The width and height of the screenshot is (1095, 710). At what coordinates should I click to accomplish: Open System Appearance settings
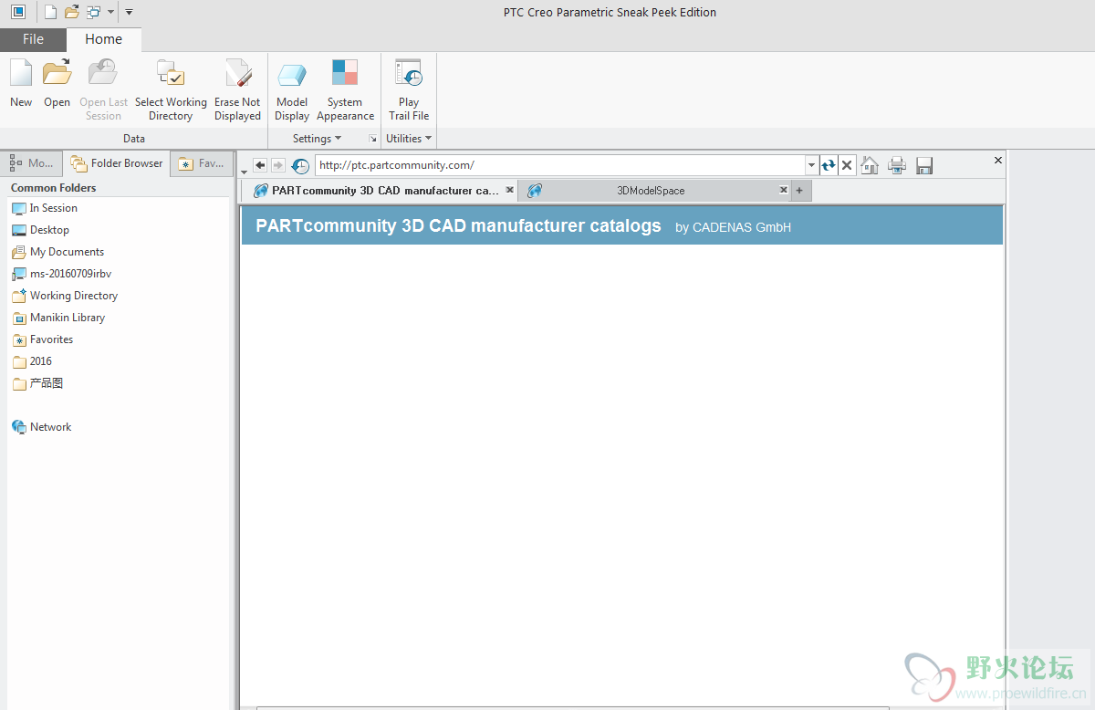[x=345, y=89]
